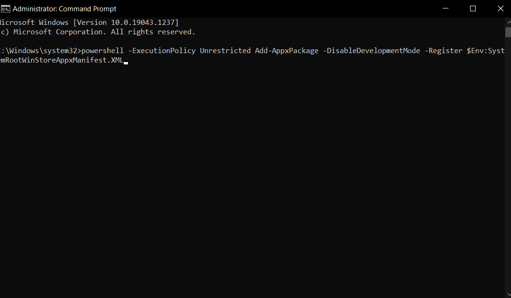Minimize the Command Prompt window
The width and height of the screenshot is (511, 298).
446,8
